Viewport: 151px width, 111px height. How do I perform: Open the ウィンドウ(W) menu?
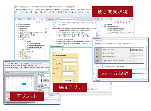coord(80,10)
